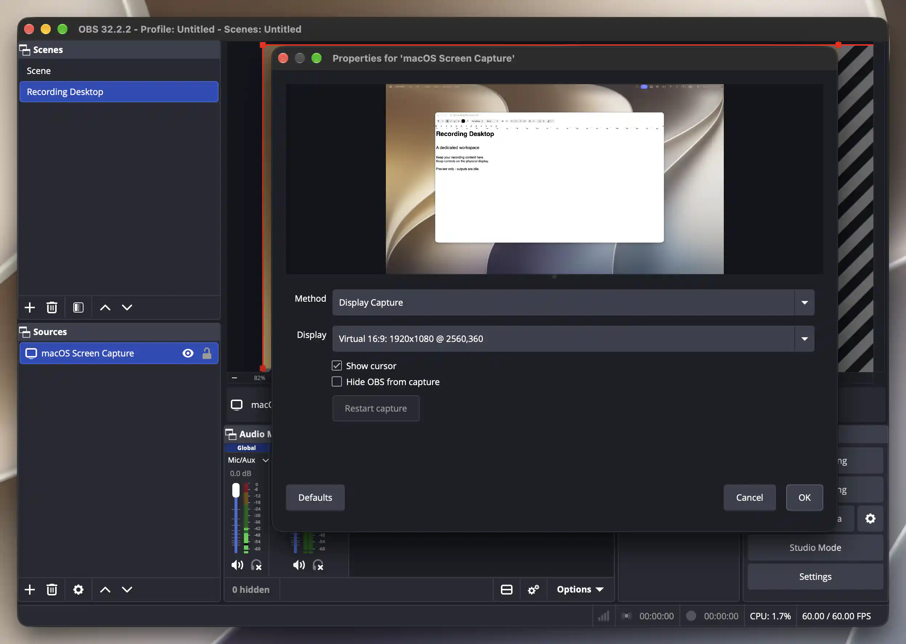
Task: Move the scene down with the Scenes down arrow
Action: click(x=127, y=307)
